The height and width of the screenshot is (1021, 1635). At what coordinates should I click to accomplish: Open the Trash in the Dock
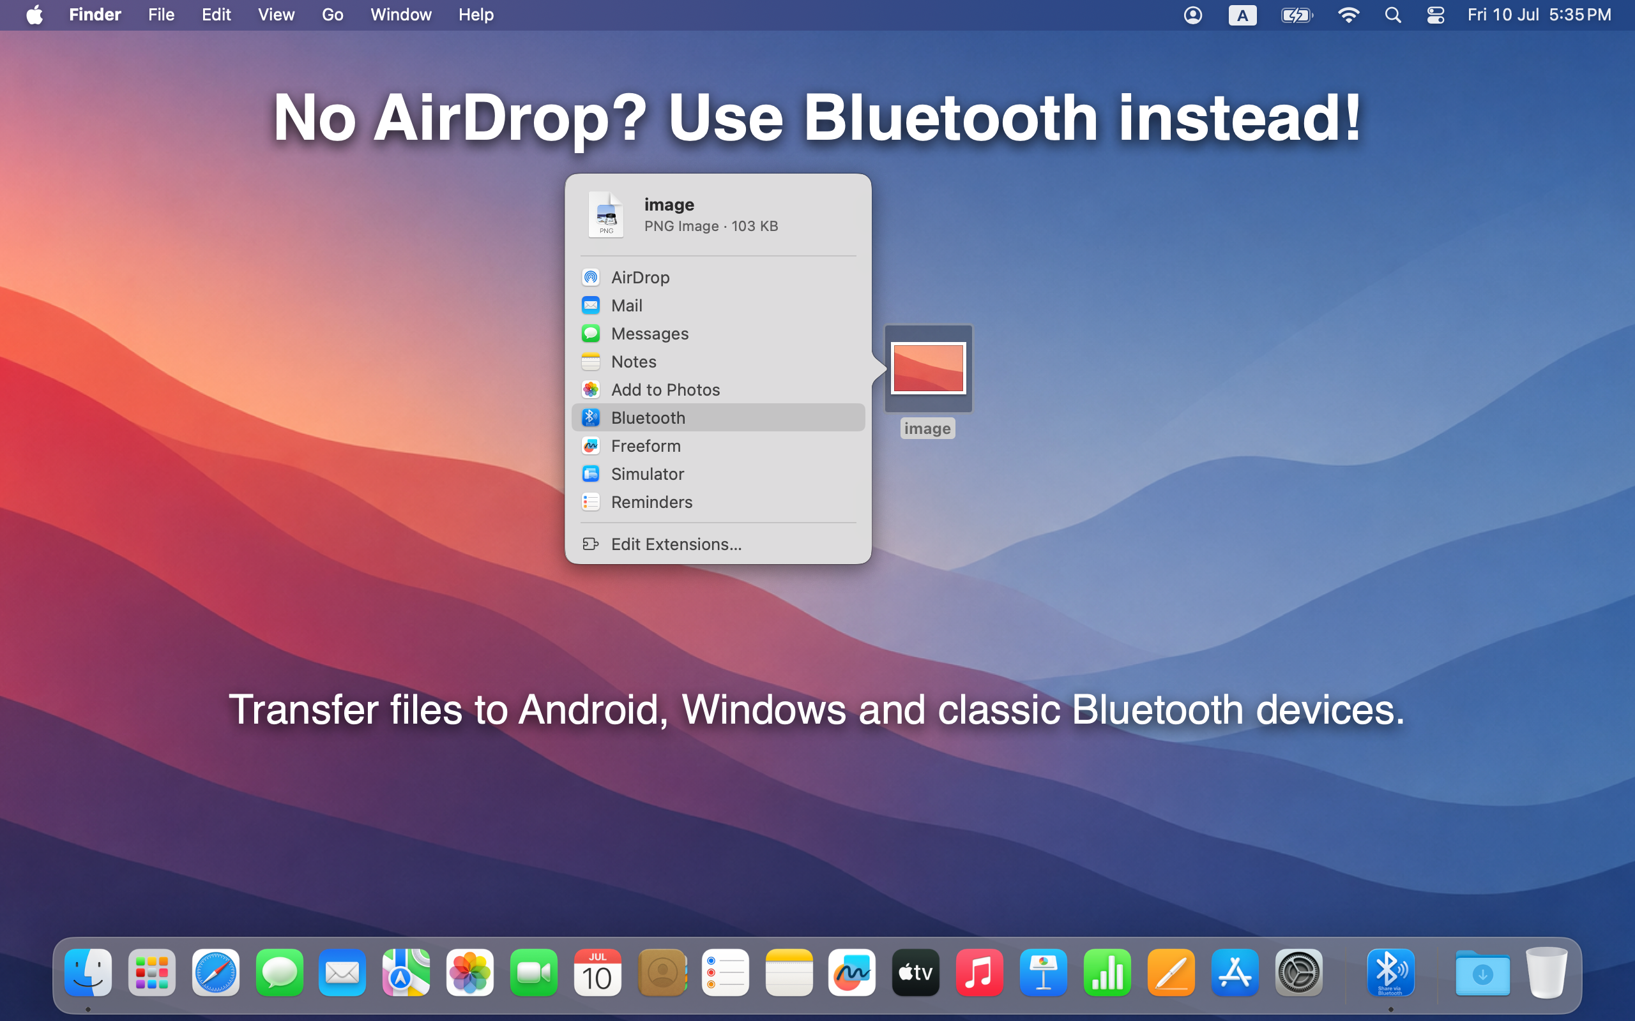click(1546, 973)
